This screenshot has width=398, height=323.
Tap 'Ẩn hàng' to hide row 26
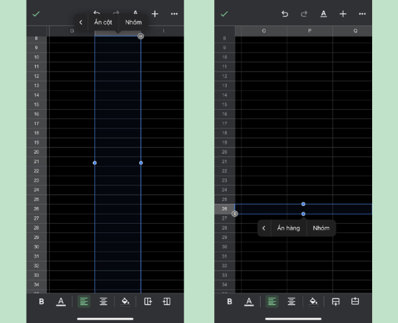click(289, 228)
